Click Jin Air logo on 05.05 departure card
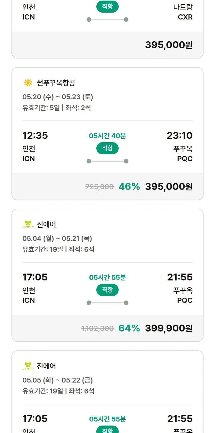215x433 pixels. 28,366
